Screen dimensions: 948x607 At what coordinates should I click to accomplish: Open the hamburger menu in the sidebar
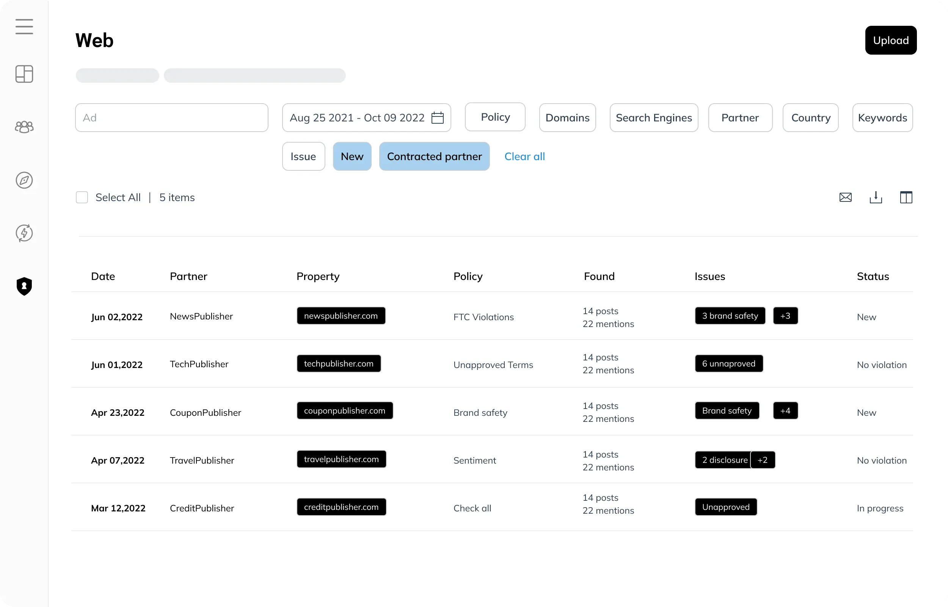pyautogui.click(x=24, y=27)
